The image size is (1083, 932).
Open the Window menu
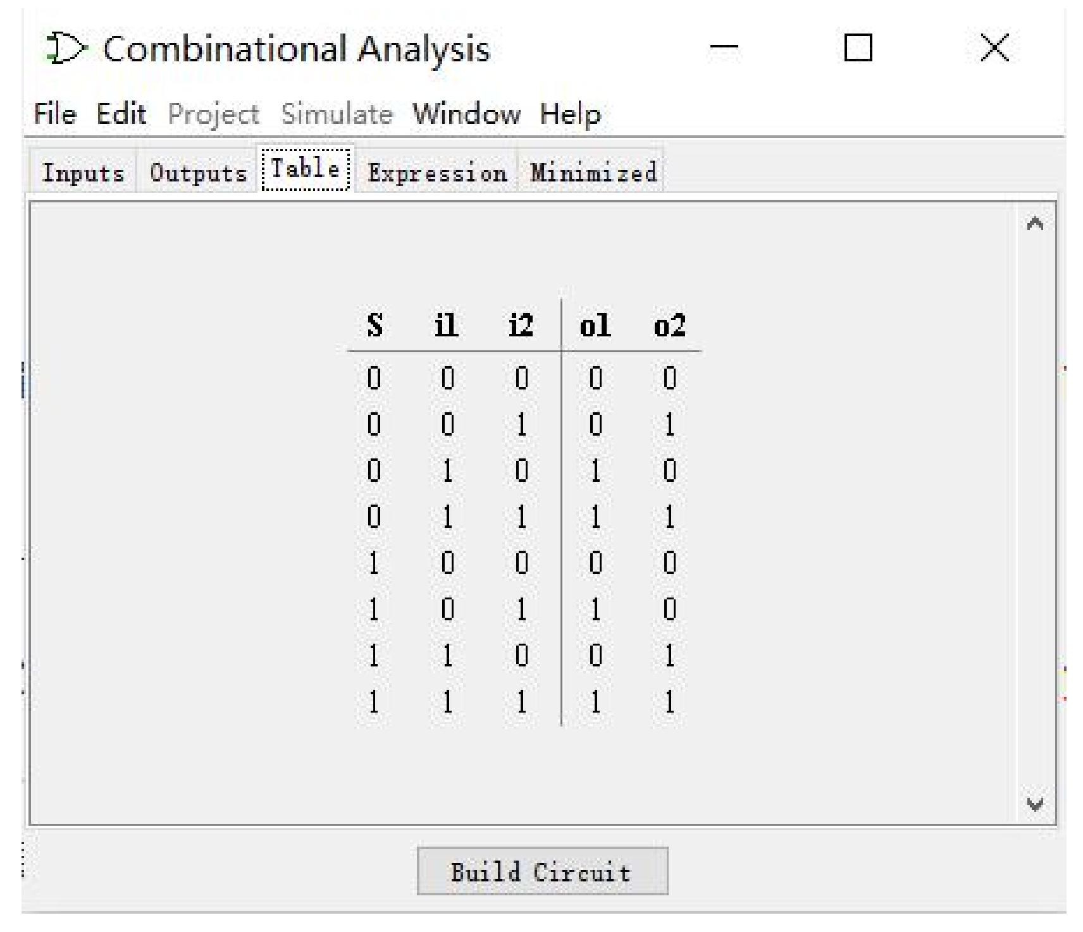(x=467, y=114)
